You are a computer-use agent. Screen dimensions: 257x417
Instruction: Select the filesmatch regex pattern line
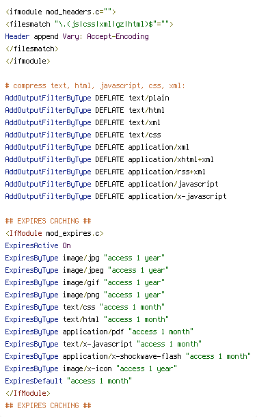point(90,24)
